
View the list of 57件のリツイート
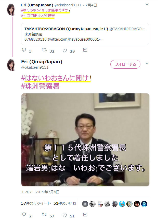[x=36, y=203]
